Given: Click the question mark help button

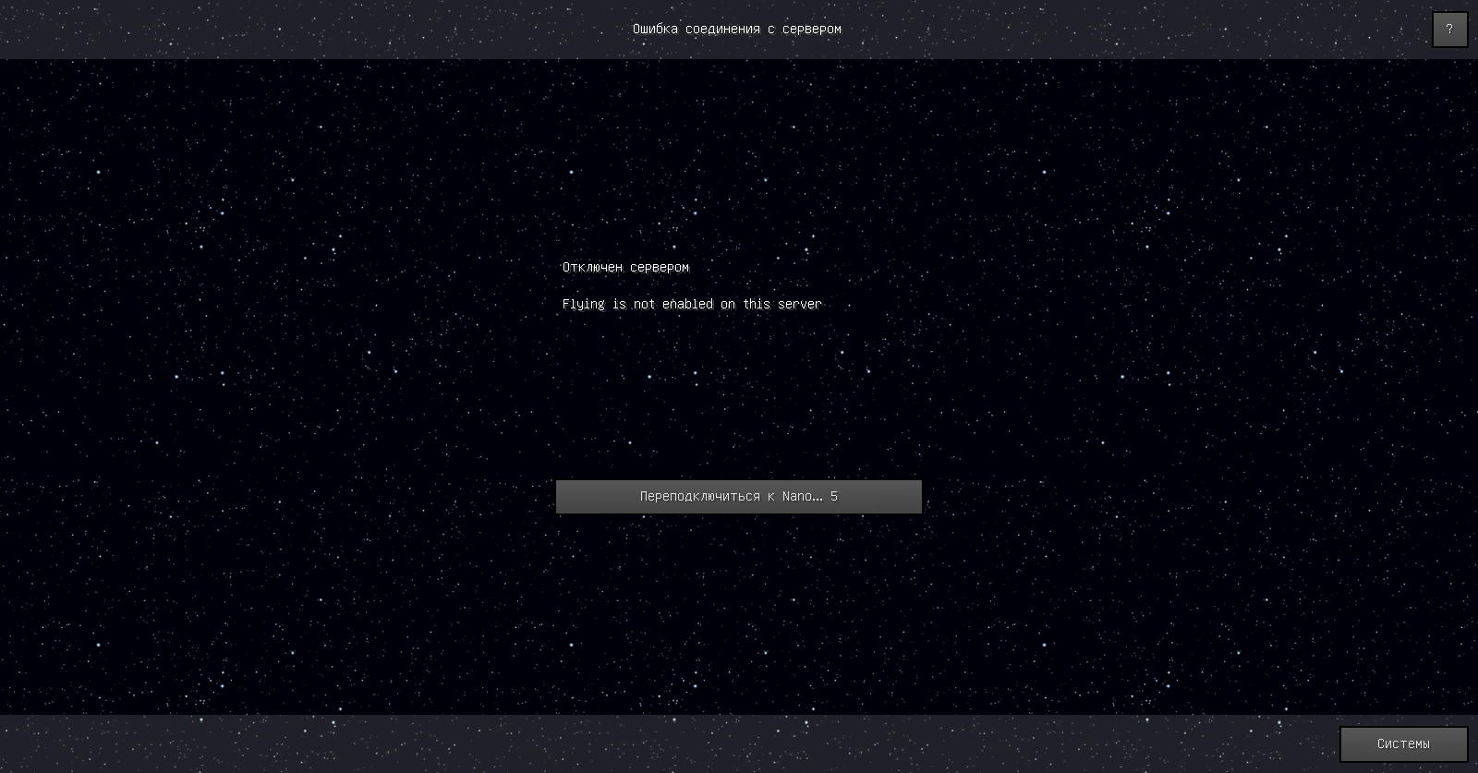Looking at the screenshot, I should pyautogui.click(x=1449, y=30).
